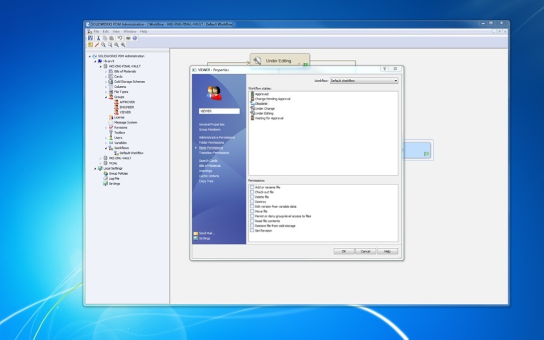
Task: Check Edit version free variable data
Action: [252, 206]
